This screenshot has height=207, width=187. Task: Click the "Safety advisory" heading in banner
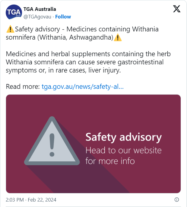pos(124,137)
